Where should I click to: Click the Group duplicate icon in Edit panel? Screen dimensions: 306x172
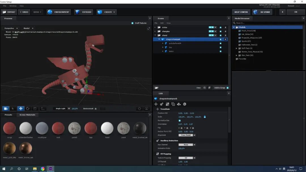tap(173, 104)
